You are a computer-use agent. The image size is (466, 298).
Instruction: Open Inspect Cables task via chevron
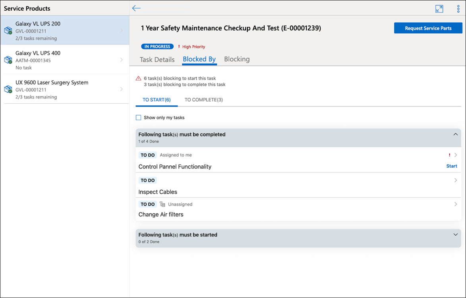(x=456, y=180)
